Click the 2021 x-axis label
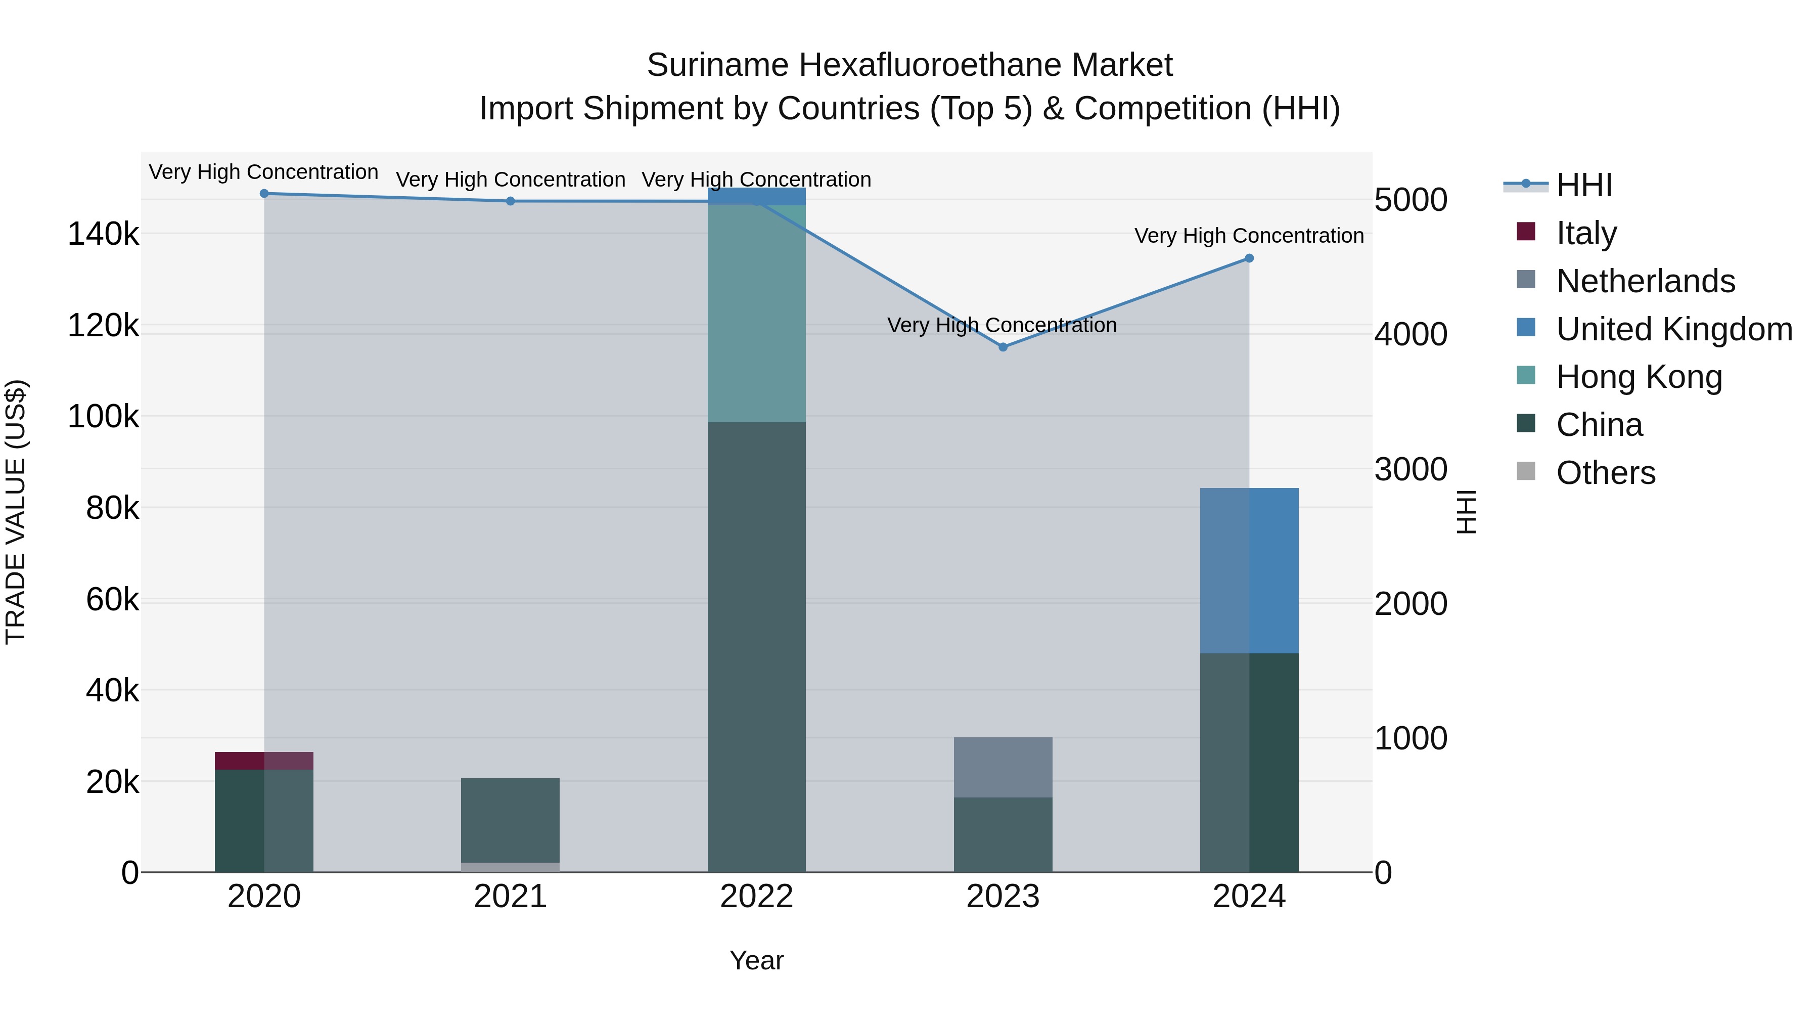1820x1024 pixels. (511, 897)
